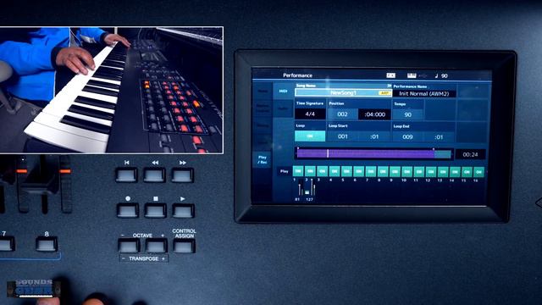Toggle Play ON for track 14
Screen dimensions: 542x305
(x=455, y=172)
